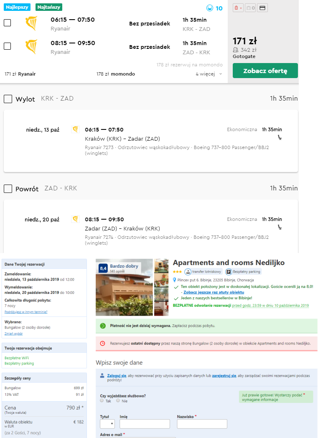Expand the '4 więcej' price options
This screenshot has width=318, height=438.
click(x=209, y=74)
